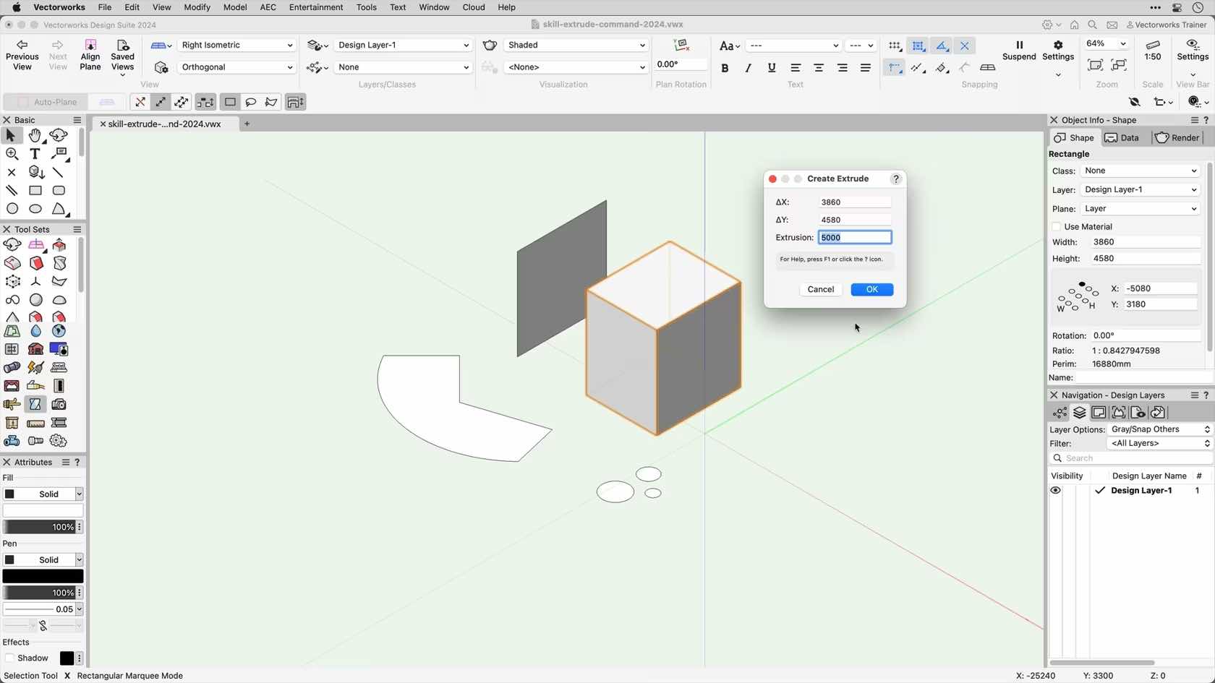Toggle Snap to Grid in Snapping toolbar

pyautogui.click(x=895, y=46)
